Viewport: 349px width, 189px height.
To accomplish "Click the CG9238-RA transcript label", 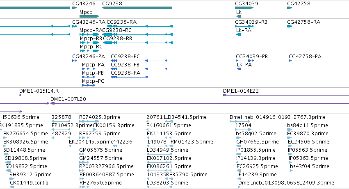I will click(121, 22).
